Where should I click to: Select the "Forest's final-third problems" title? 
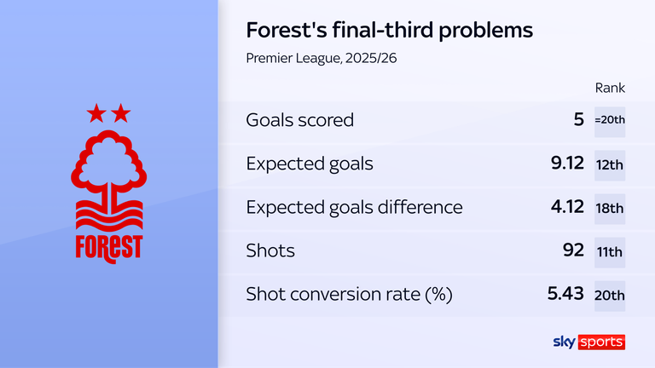pos(389,31)
